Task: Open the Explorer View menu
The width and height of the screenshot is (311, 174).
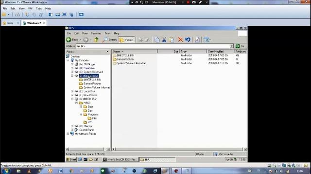Action: click(85, 33)
